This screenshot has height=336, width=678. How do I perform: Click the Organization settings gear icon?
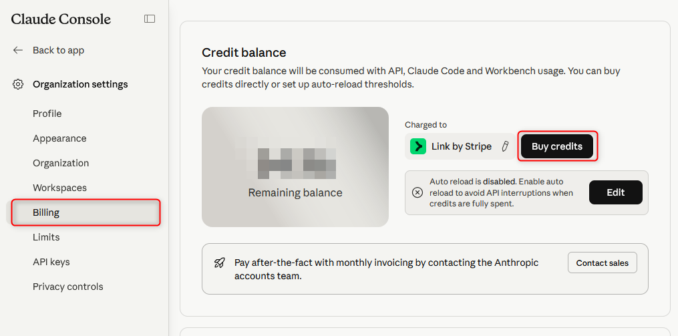[18, 84]
